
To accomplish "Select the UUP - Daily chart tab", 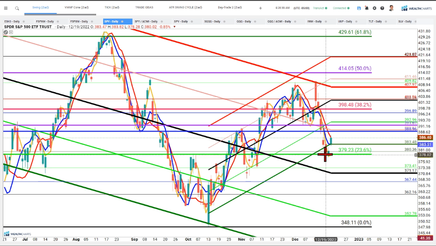I will (345, 21).
